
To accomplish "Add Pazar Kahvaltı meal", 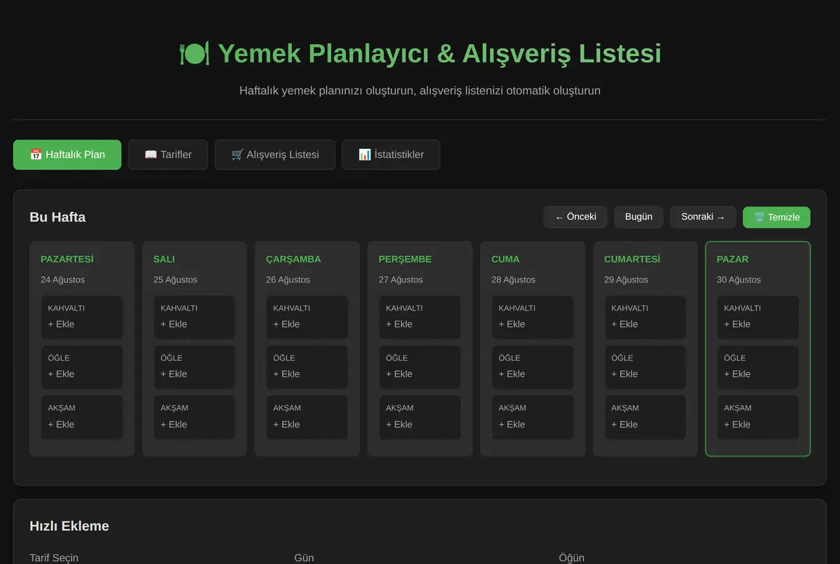I will pyautogui.click(x=758, y=317).
